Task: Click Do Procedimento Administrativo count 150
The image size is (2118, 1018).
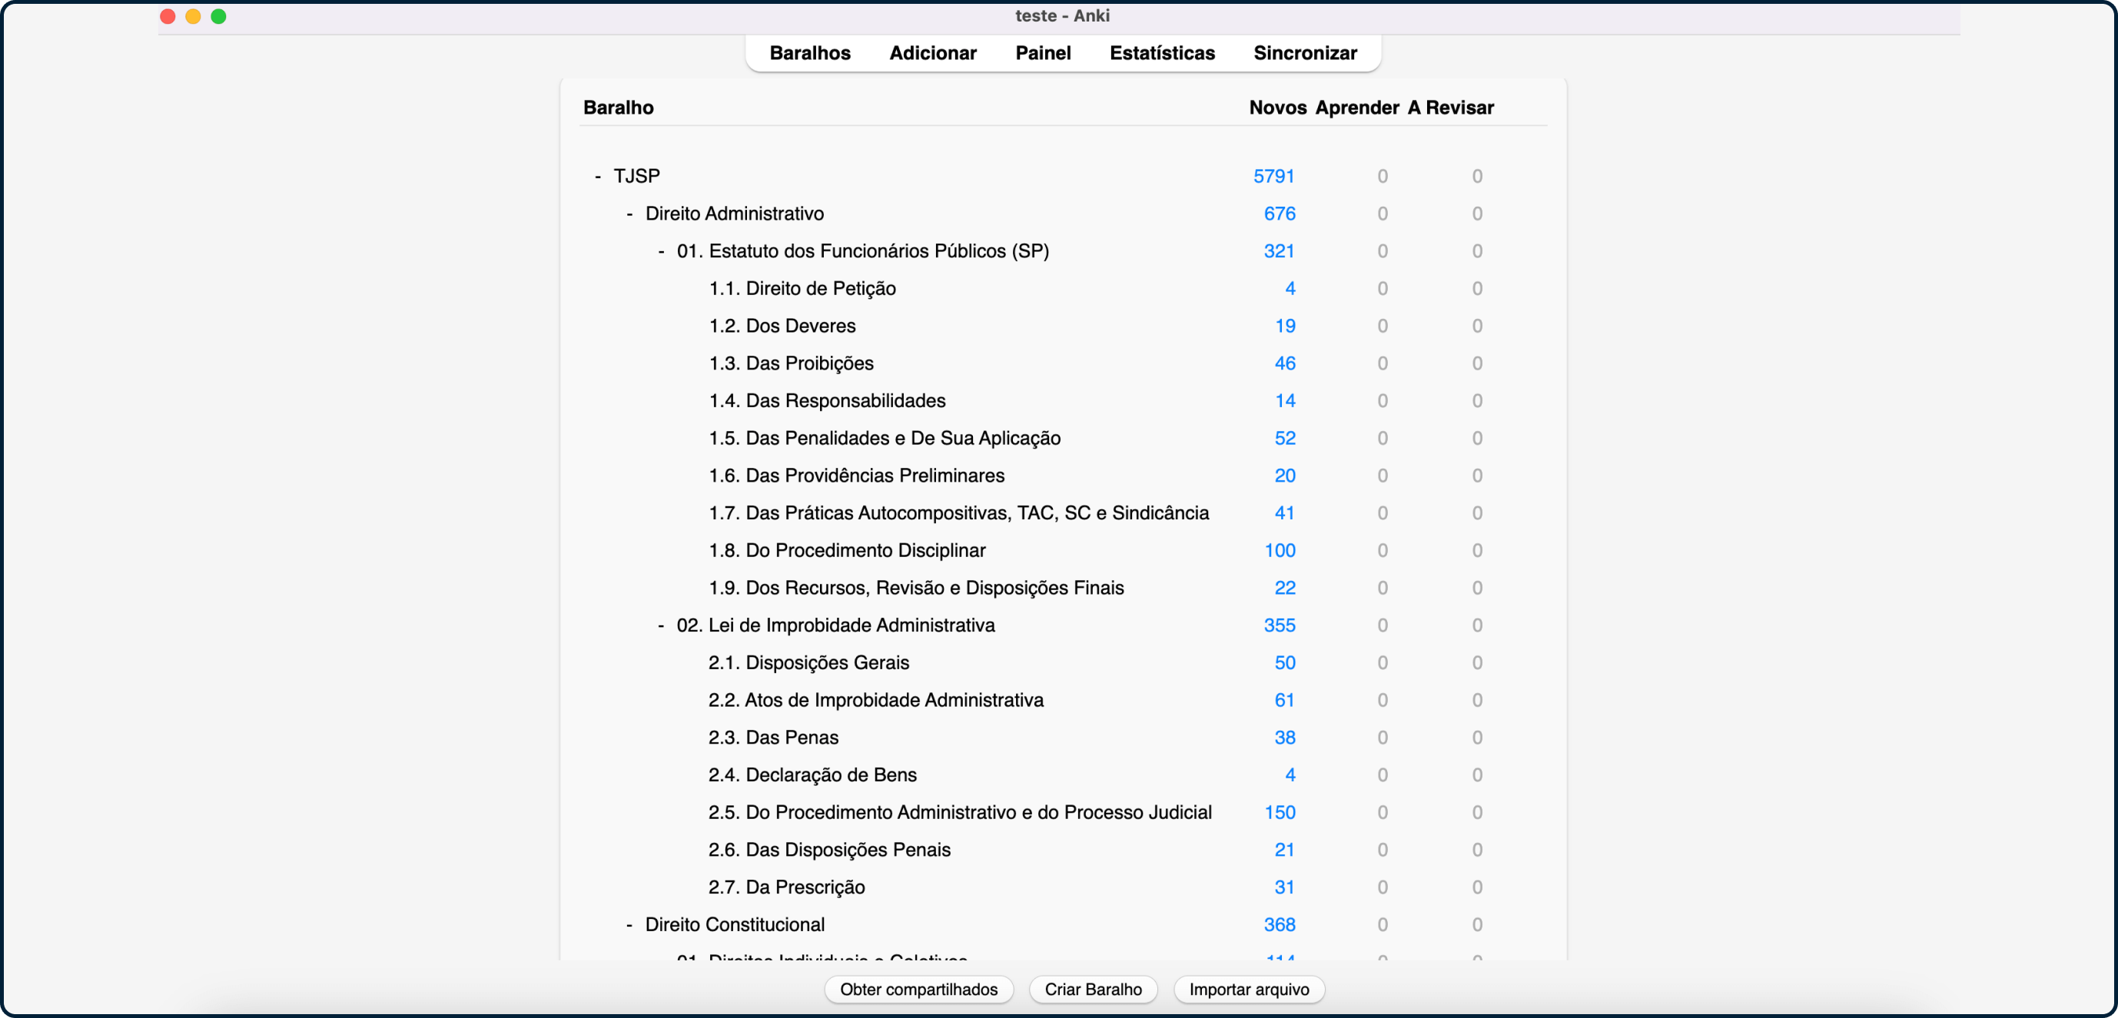Action: click(1280, 812)
